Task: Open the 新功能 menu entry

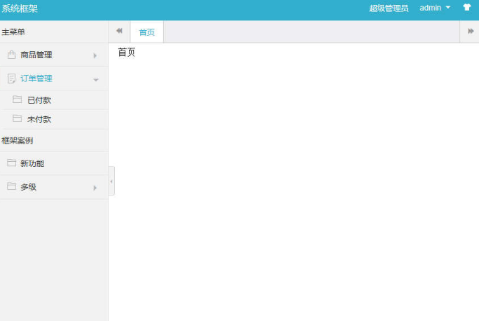Action: click(x=32, y=163)
